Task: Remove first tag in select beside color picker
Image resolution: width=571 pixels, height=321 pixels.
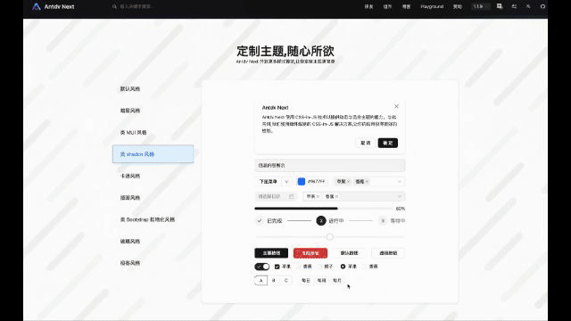Action: (349, 182)
